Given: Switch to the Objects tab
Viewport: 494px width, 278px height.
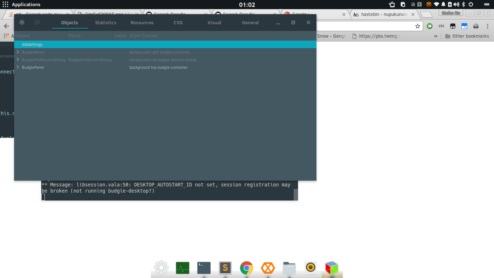Looking at the screenshot, I should (69, 22).
